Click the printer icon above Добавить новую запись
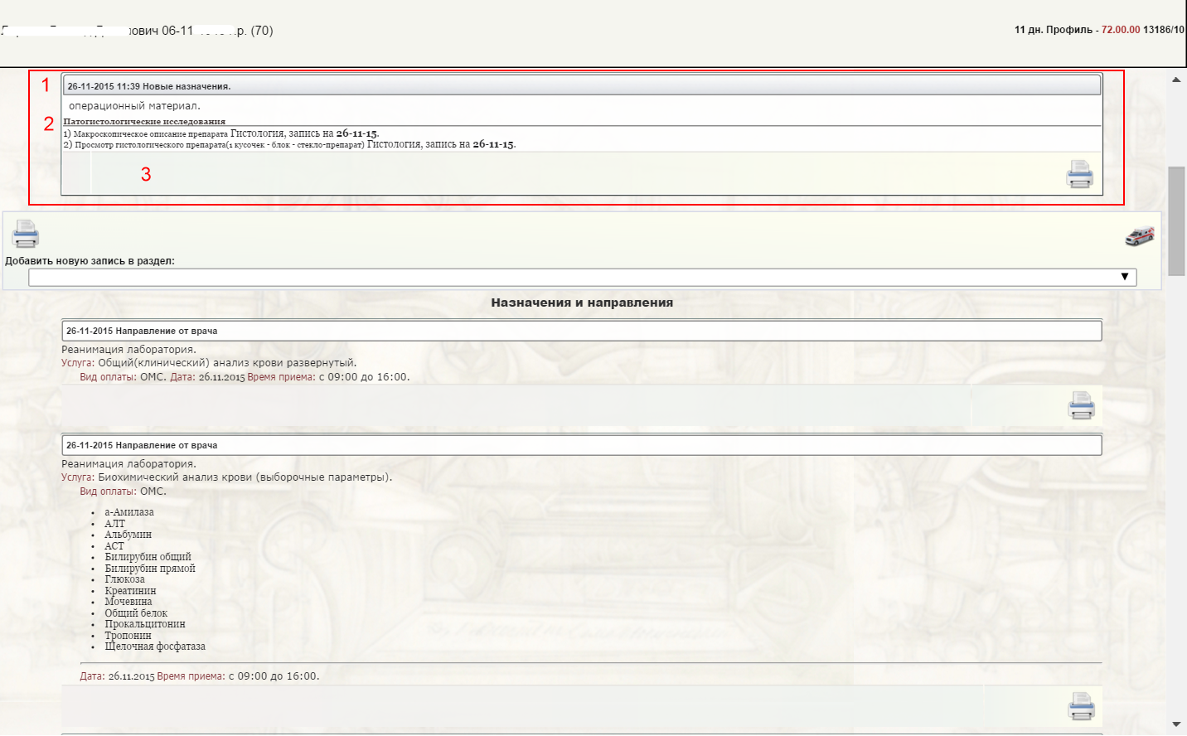The image size is (1187, 736). point(26,234)
